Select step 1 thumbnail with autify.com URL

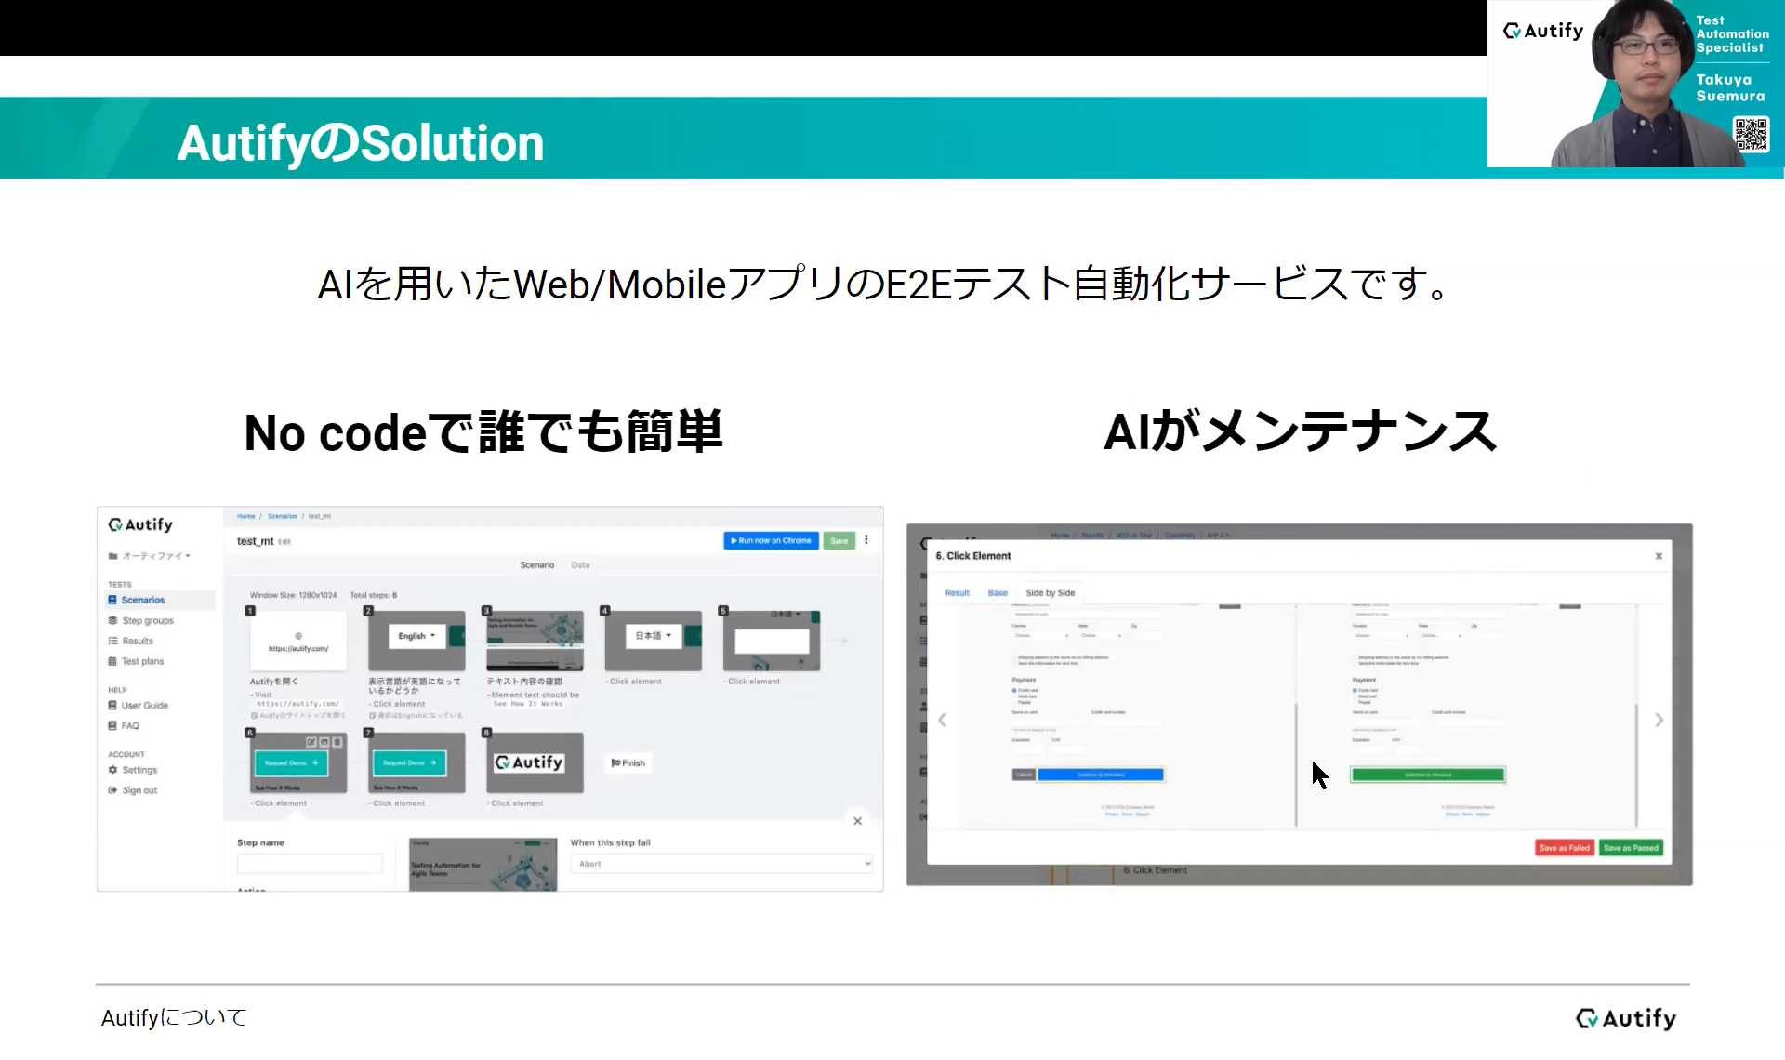tap(298, 641)
